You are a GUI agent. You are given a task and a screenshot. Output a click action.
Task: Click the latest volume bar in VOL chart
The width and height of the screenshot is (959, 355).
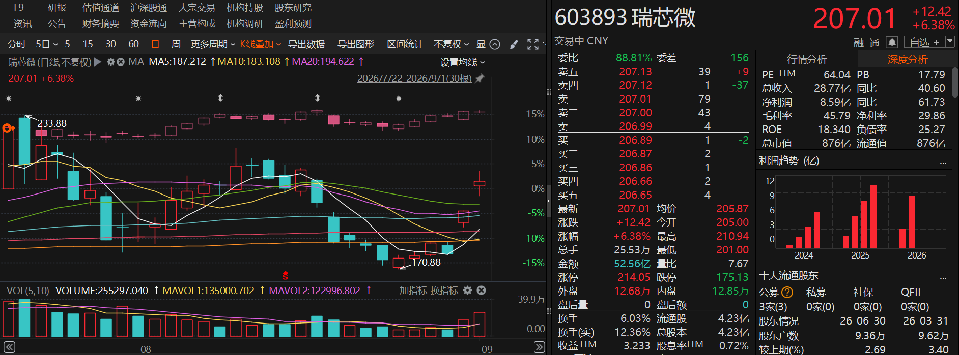pos(480,325)
